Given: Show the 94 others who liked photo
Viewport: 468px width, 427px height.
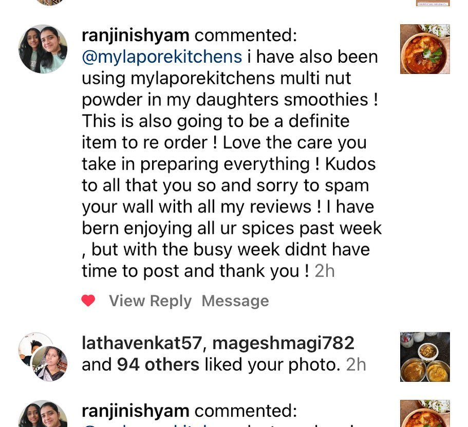Looking at the screenshot, I should coord(158,365).
